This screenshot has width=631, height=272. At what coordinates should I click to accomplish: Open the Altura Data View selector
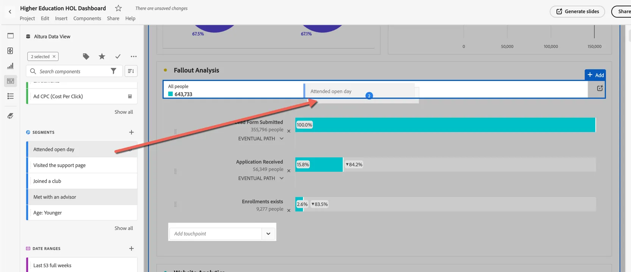(x=48, y=36)
